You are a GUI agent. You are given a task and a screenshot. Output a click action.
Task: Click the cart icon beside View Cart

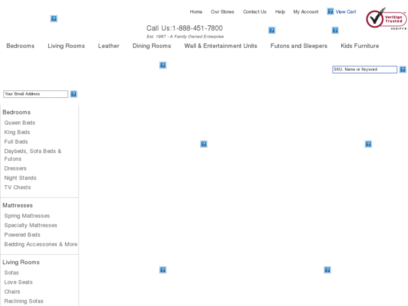coord(330,11)
